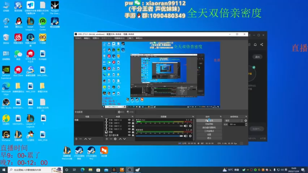Image resolution: width=308 pixels, height=173 pixels.
Task: Mute the desktop audio speaker icon
Action: coord(186,136)
